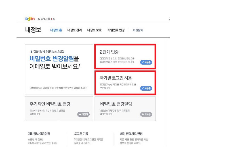
Task: Toggle 사용중 badge on 국가별 로그인 허용
Action: click(x=146, y=88)
